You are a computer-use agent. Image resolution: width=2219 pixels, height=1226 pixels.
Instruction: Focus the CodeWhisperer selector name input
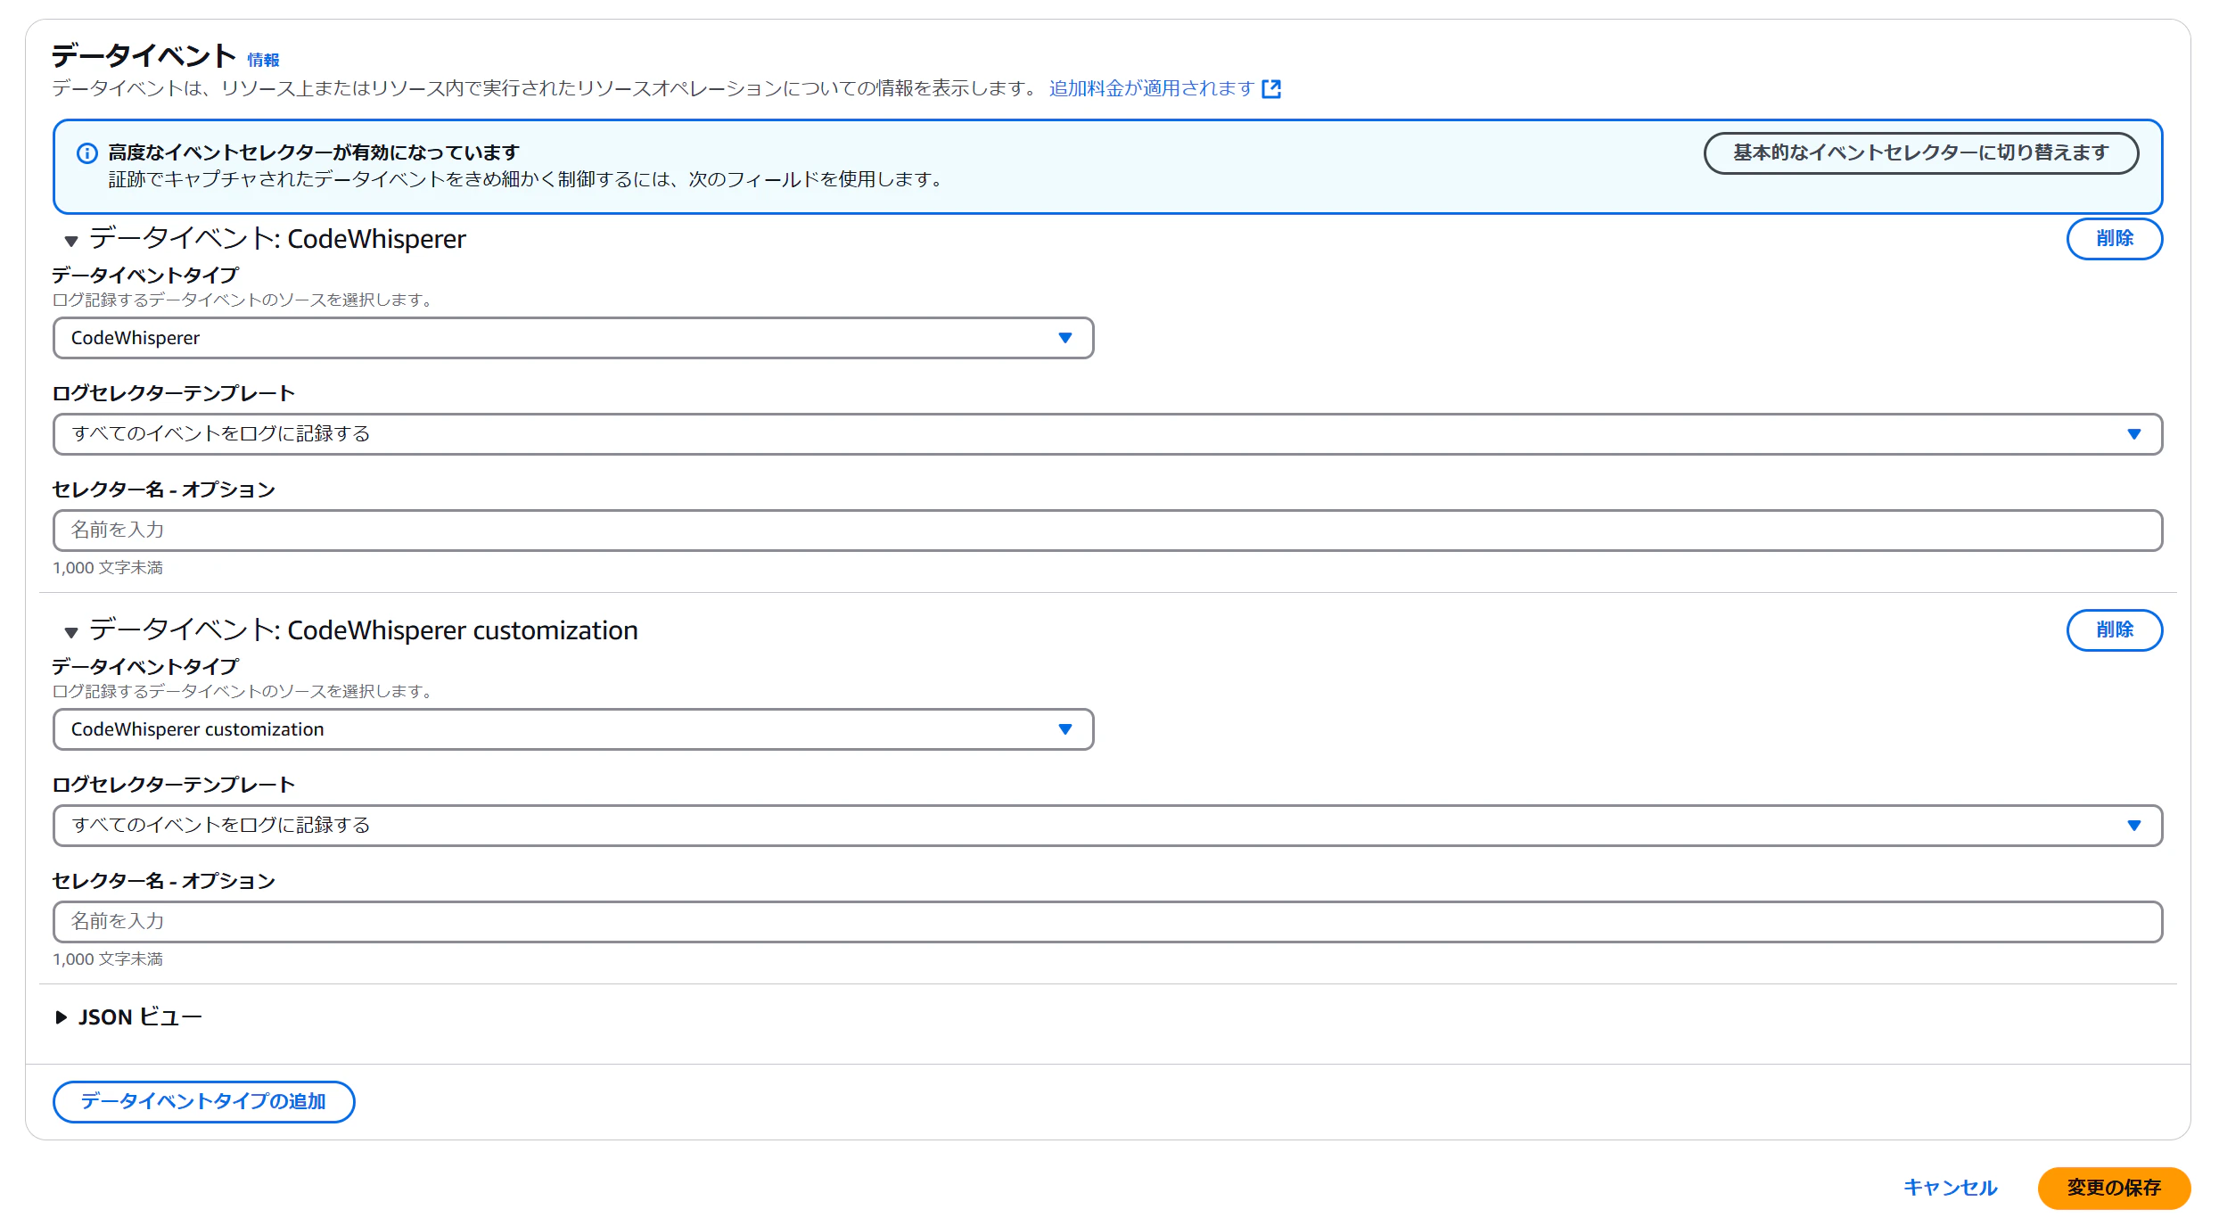click(1107, 531)
